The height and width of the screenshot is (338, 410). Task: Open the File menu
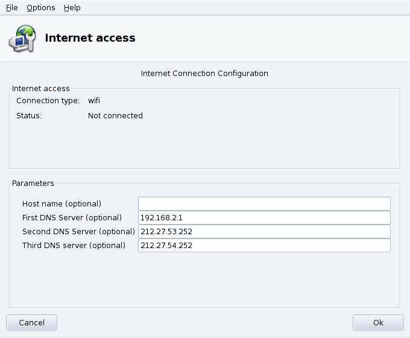(x=12, y=8)
